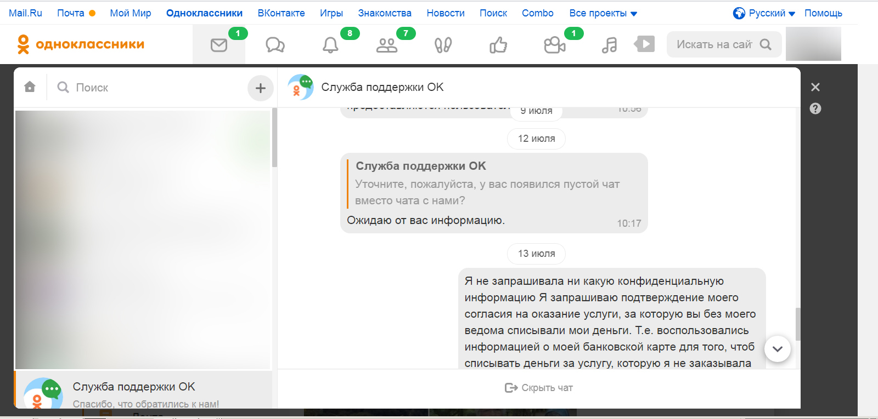Open the Music note icon
878x419 pixels.
point(609,45)
